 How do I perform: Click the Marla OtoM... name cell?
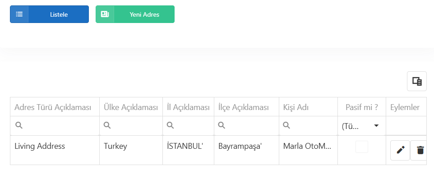click(308, 150)
